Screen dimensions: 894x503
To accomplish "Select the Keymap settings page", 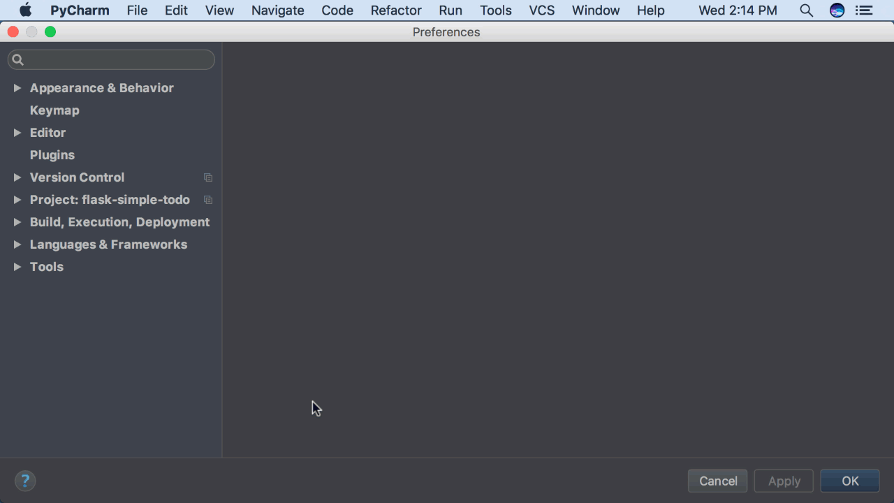I will 54,110.
